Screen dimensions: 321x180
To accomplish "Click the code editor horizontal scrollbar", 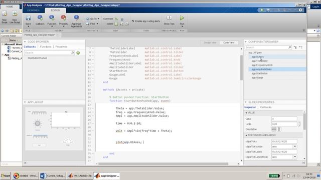I will pos(164,163).
